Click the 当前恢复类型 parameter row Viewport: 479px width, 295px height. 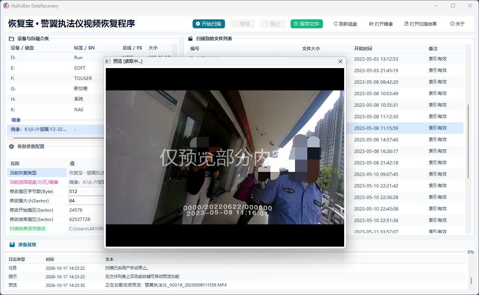tap(55, 173)
